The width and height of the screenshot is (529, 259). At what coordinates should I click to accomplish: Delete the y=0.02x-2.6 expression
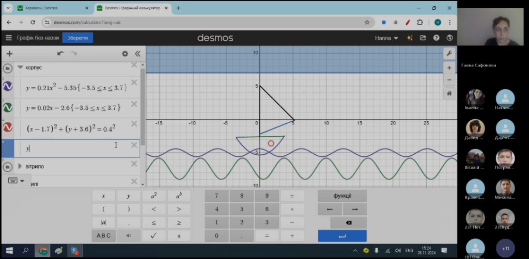(x=134, y=104)
